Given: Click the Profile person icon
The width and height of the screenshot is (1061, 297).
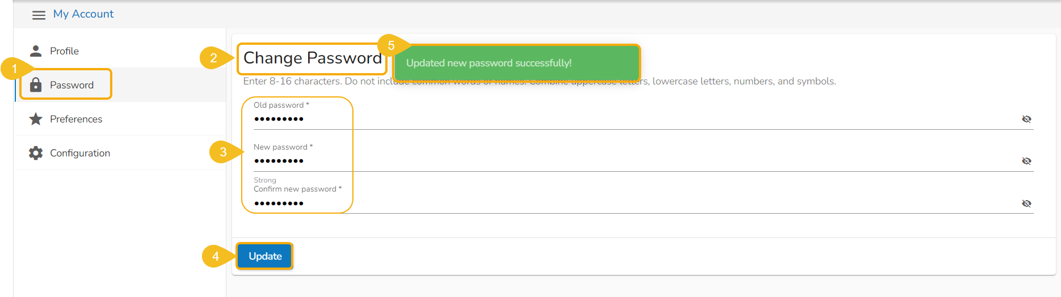Looking at the screenshot, I should (x=36, y=51).
